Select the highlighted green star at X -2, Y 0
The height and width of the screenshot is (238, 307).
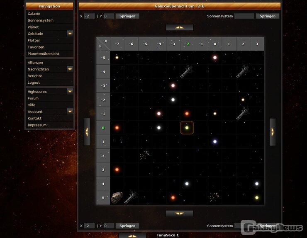coord(187,128)
